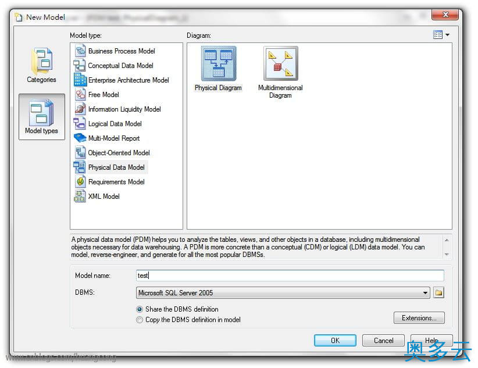Select Requirements Model text
The height and width of the screenshot is (368, 478).
(116, 182)
